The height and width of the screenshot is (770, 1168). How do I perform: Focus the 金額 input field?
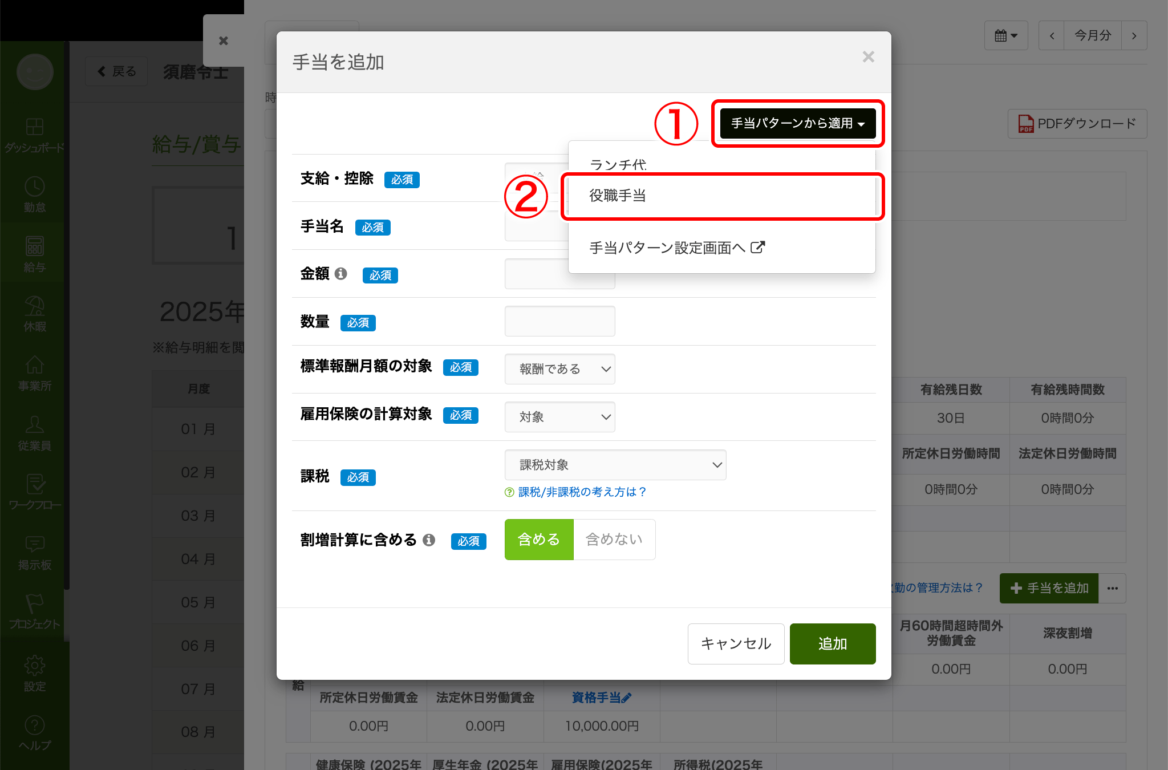pos(559,274)
